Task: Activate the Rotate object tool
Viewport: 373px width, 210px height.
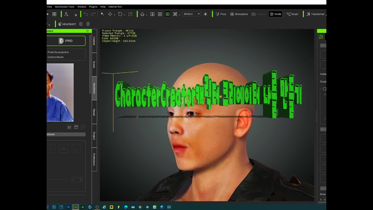Action: point(120,14)
